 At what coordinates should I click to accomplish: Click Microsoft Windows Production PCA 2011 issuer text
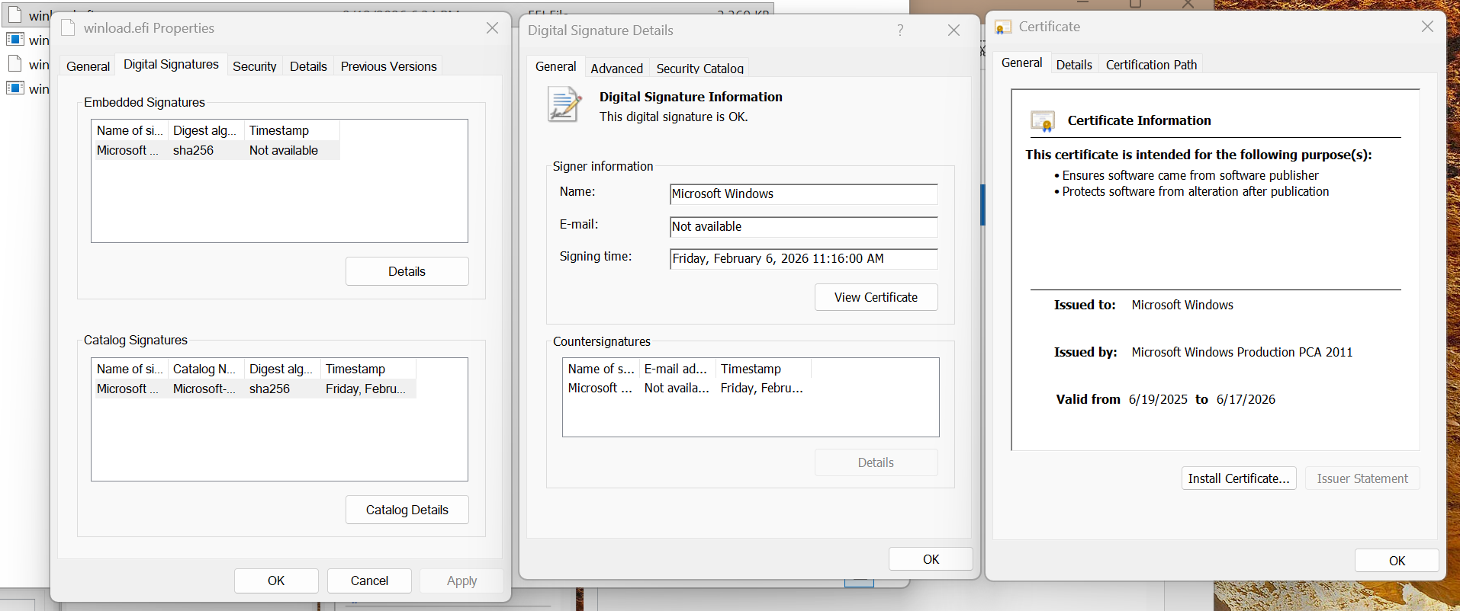click(1242, 352)
